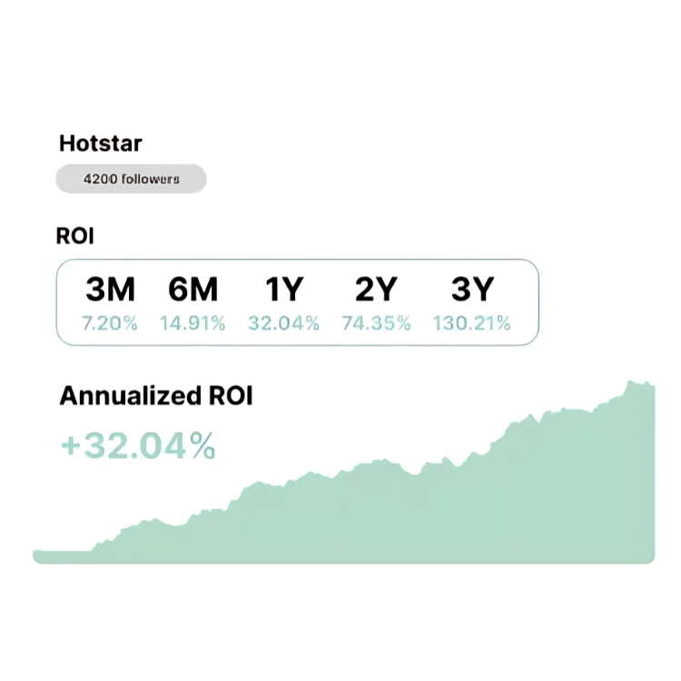Screen dimensions: 681x681
Task: Click the 14.91% return value
Action: point(192,323)
